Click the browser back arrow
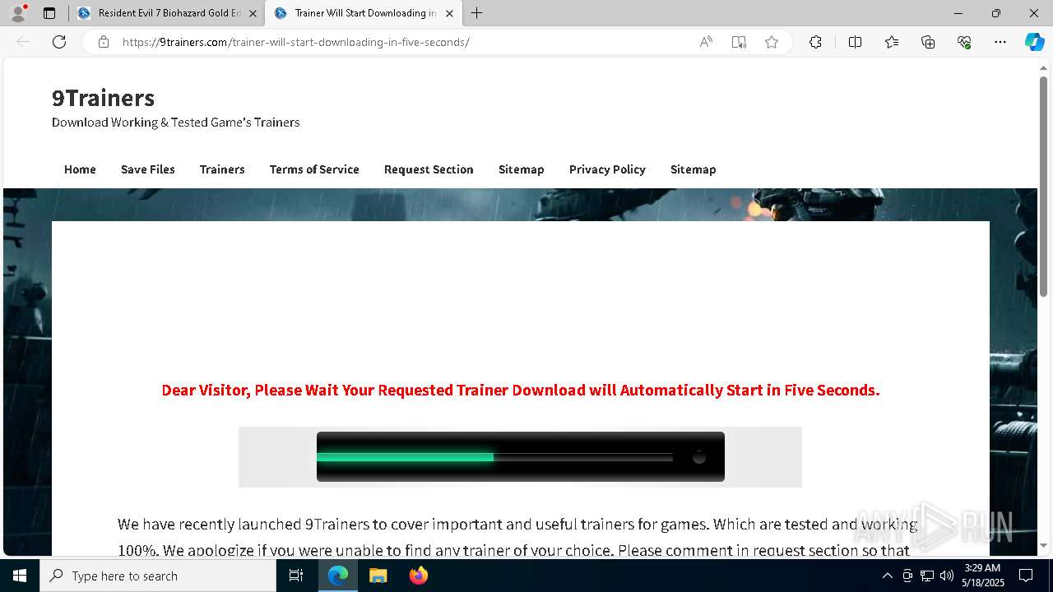Screen dimensions: 1053x592 coord(23,42)
